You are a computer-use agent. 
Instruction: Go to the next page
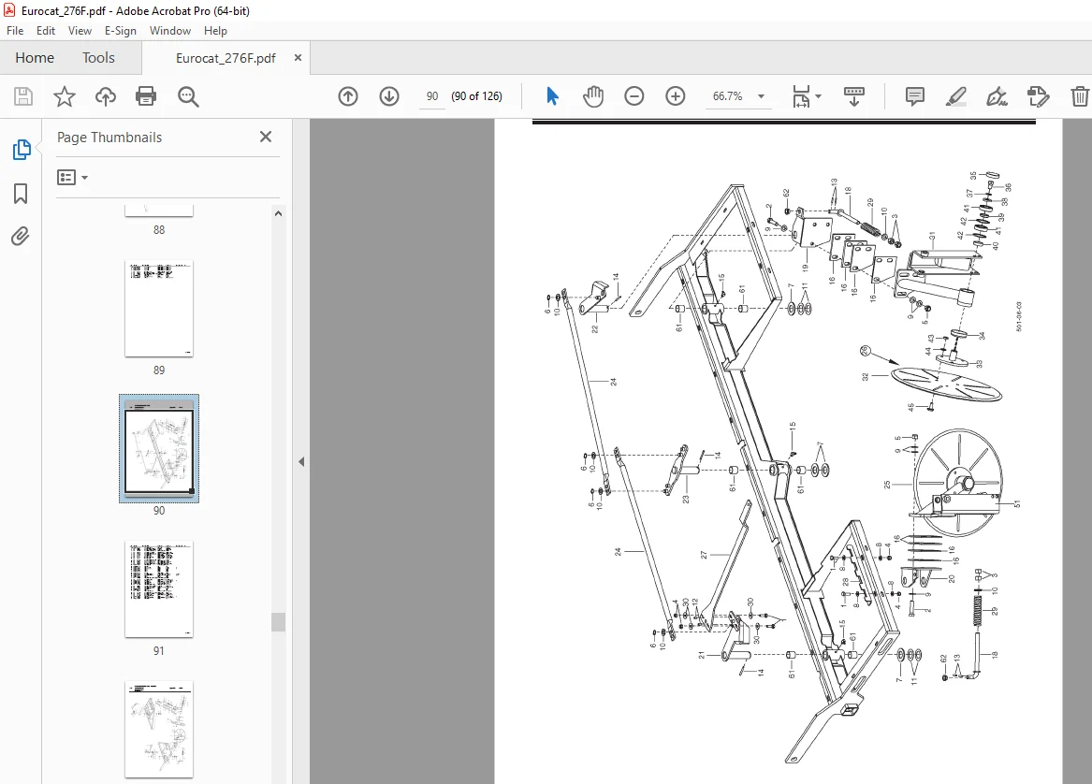tap(389, 96)
